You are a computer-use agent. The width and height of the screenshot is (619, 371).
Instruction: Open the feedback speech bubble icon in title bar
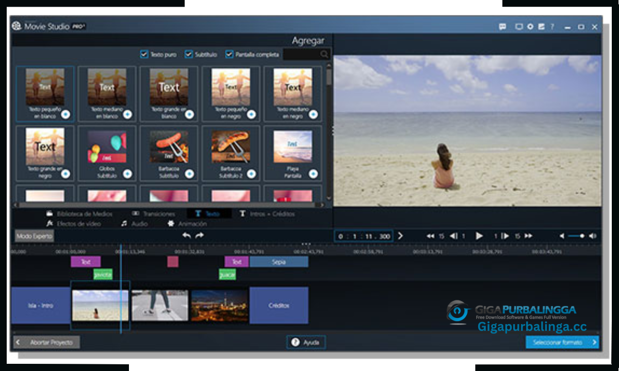pyautogui.click(x=502, y=27)
